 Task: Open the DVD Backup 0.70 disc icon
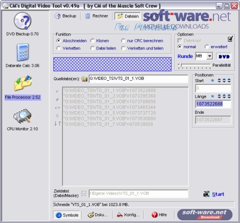click(x=23, y=21)
